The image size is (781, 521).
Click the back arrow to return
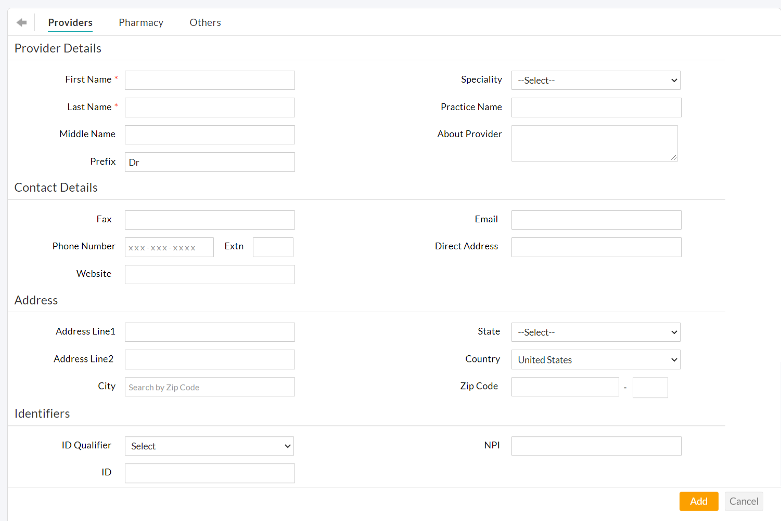click(x=21, y=22)
